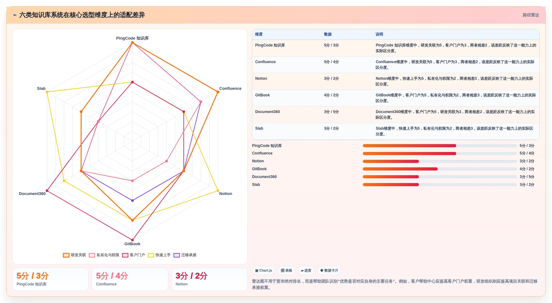Toggle the 私有化与权限 legend series

click(104, 255)
